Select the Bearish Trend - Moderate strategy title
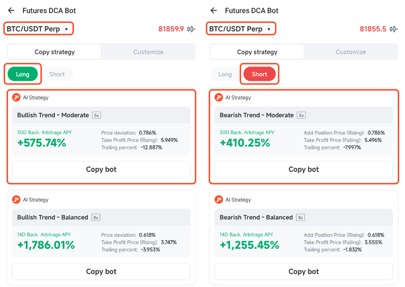Image resolution: width=405 pixels, height=287 pixels. point(256,115)
